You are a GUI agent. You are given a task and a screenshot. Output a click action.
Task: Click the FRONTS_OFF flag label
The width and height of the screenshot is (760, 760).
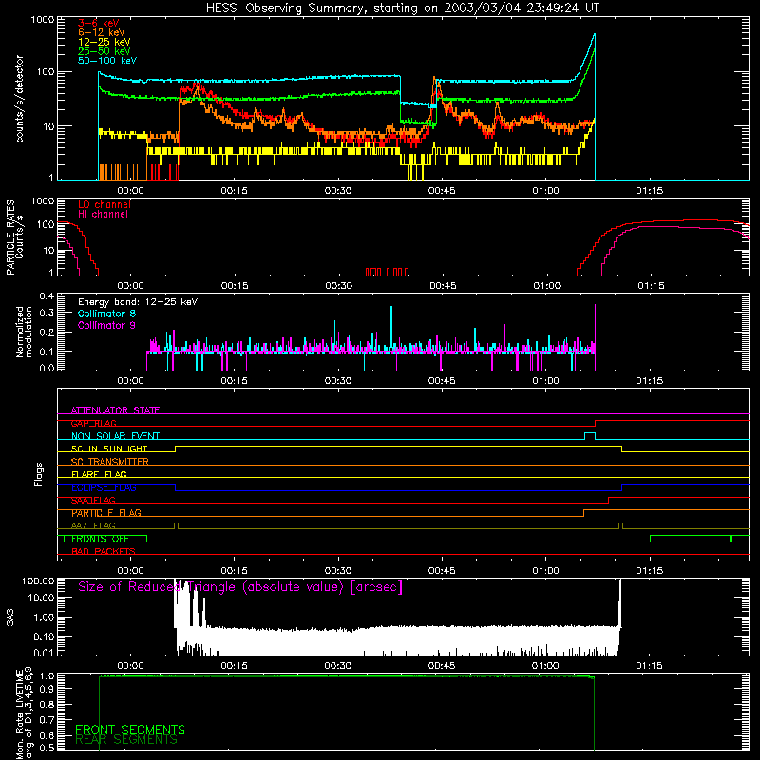pyautogui.click(x=100, y=539)
